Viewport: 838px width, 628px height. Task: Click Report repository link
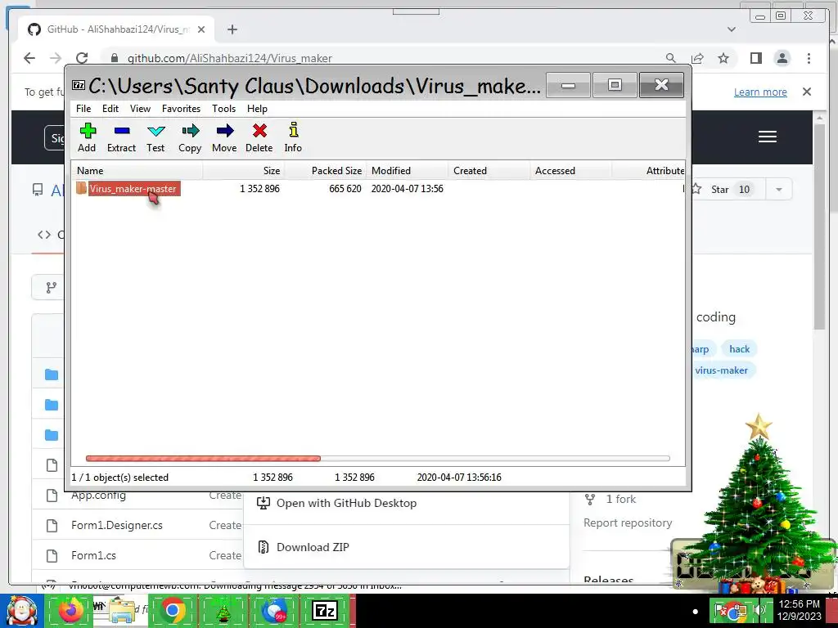tap(628, 523)
